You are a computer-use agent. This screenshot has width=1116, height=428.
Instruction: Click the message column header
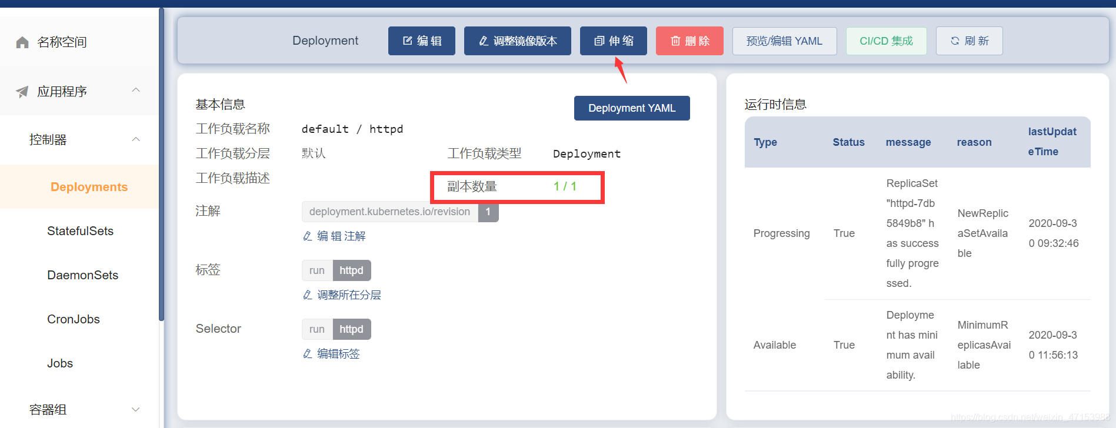[908, 142]
